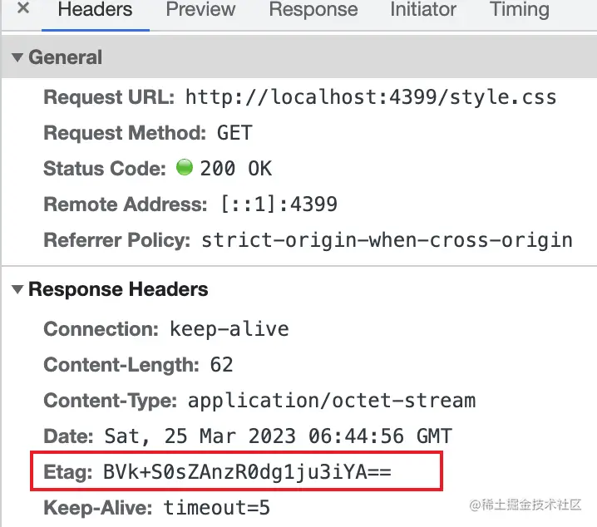Show the Timing tab

pyautogui.click(x=519, y=10)
